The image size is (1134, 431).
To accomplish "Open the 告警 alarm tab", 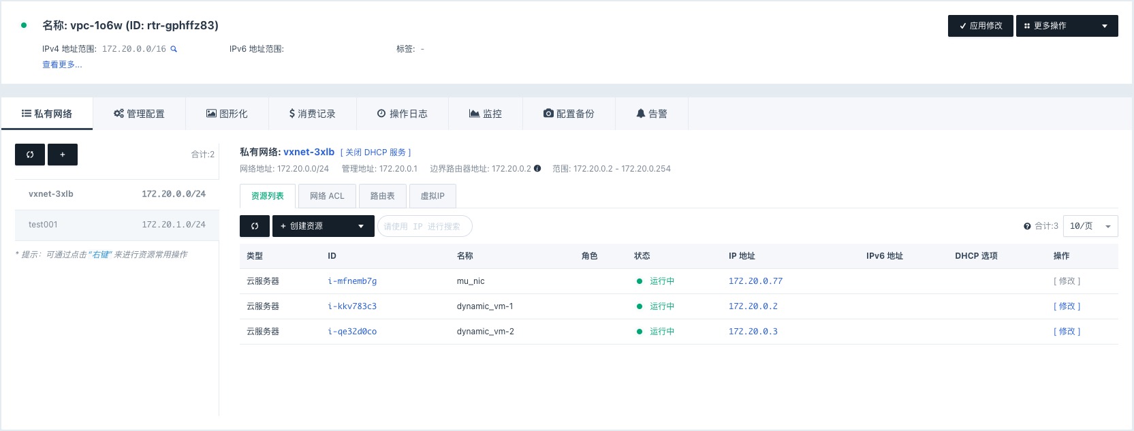I will point(652,114).
